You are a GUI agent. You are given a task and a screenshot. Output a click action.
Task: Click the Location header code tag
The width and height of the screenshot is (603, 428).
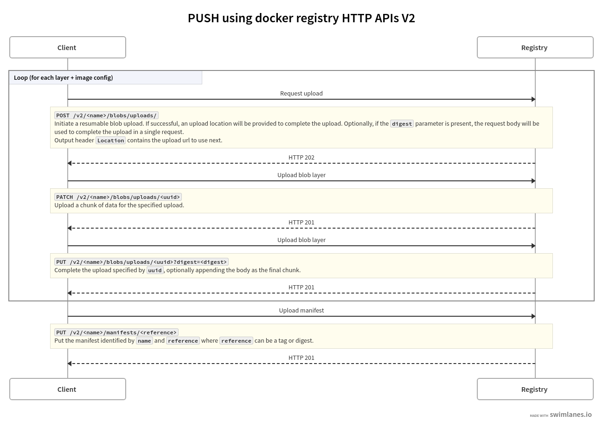(110, 141)
